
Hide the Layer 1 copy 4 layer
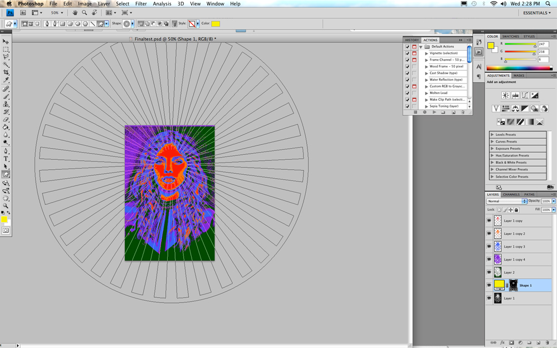coord(489,259)
